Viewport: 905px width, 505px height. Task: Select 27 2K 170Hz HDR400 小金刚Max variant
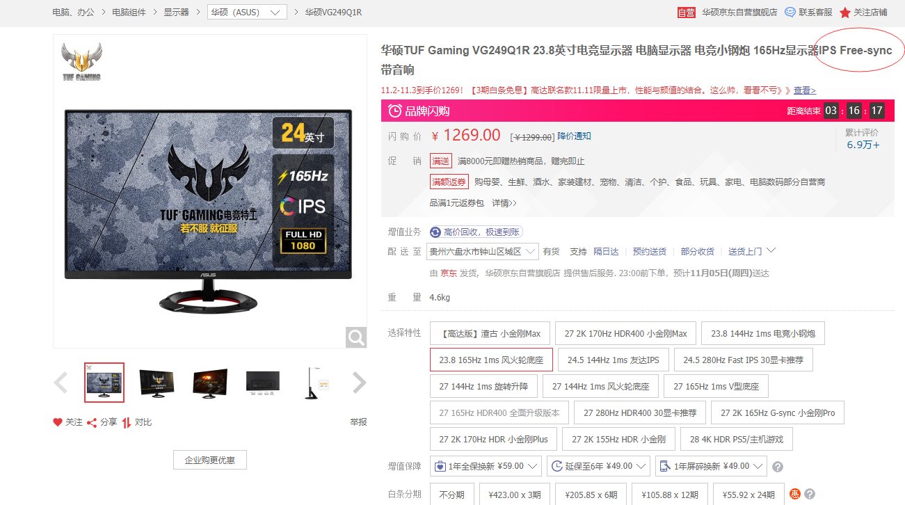[626, 333]
